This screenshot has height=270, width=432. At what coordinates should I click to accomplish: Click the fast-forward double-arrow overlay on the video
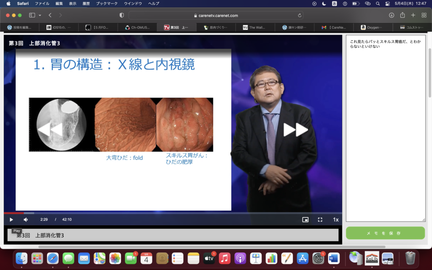tap(295, 130)
